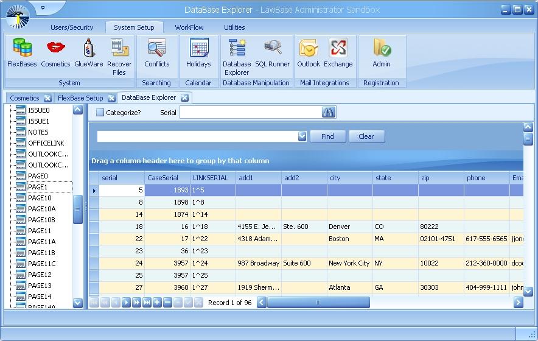Click grid vertical scroll down arrow
The image size is (538, 341).
click(x=528, y=292)
